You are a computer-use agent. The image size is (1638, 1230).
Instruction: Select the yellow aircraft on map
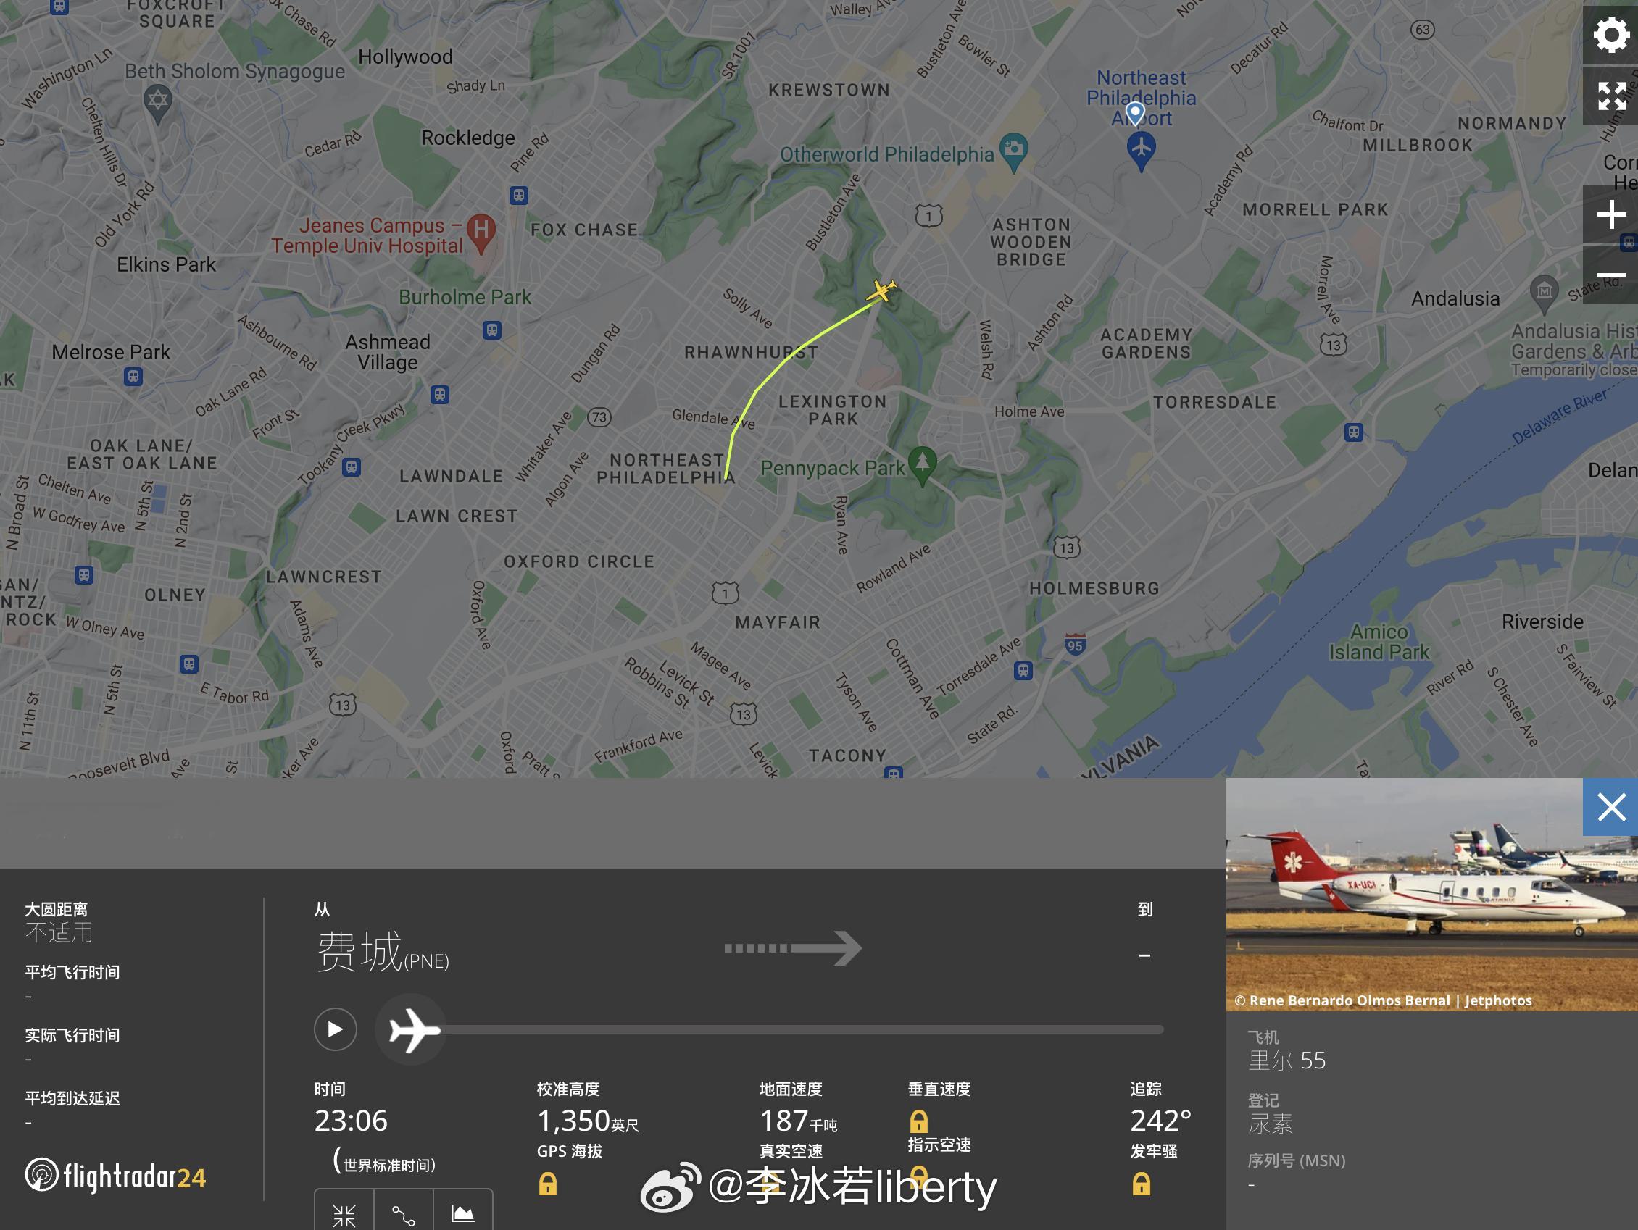click(x=881, y=290)
